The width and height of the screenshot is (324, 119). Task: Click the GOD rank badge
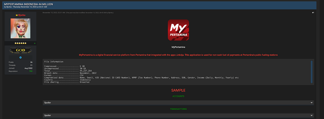[x=21, y=50]
